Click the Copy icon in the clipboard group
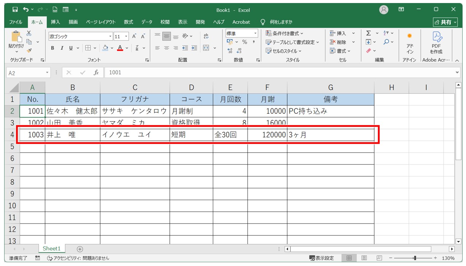Image resolution: width=466 pixels, height=266 pixels. (x=29, y=42)
